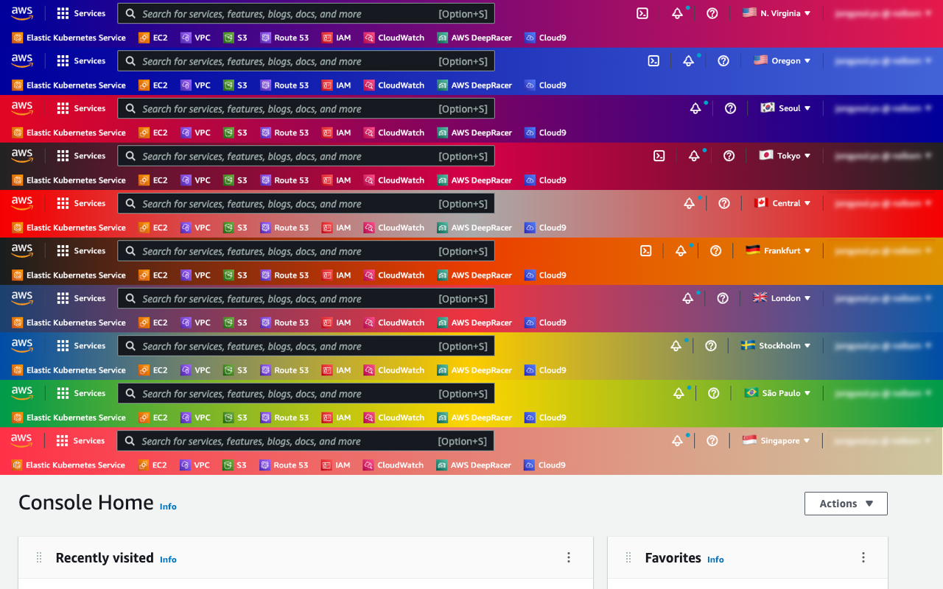Open the Services menu in the London header
943x589 pixels.
point(81,298)
